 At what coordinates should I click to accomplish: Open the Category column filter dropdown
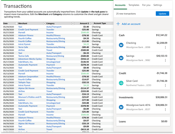coord(73,24)
